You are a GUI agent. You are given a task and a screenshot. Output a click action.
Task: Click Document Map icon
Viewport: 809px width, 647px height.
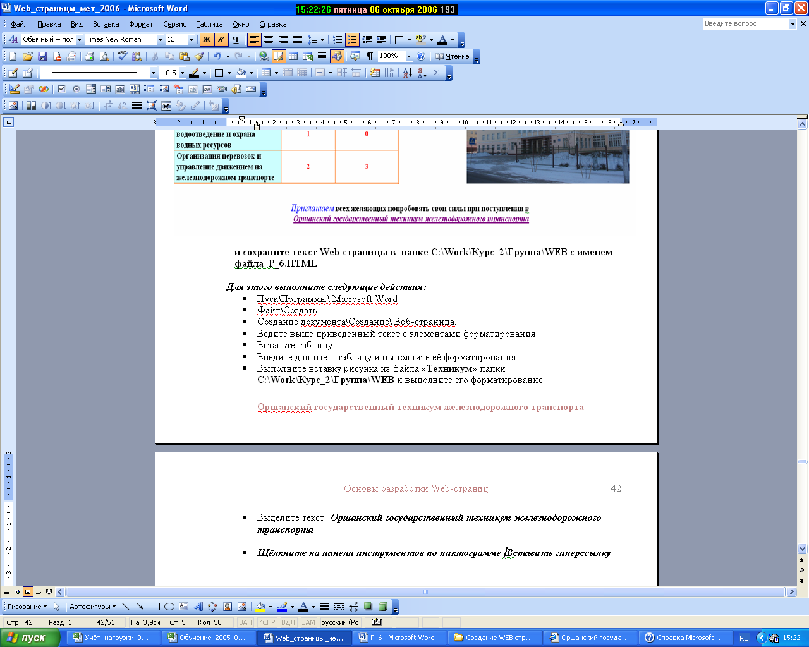[355, 56]
